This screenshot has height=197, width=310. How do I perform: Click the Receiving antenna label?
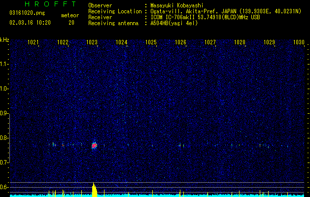click(x=113, y=23)
